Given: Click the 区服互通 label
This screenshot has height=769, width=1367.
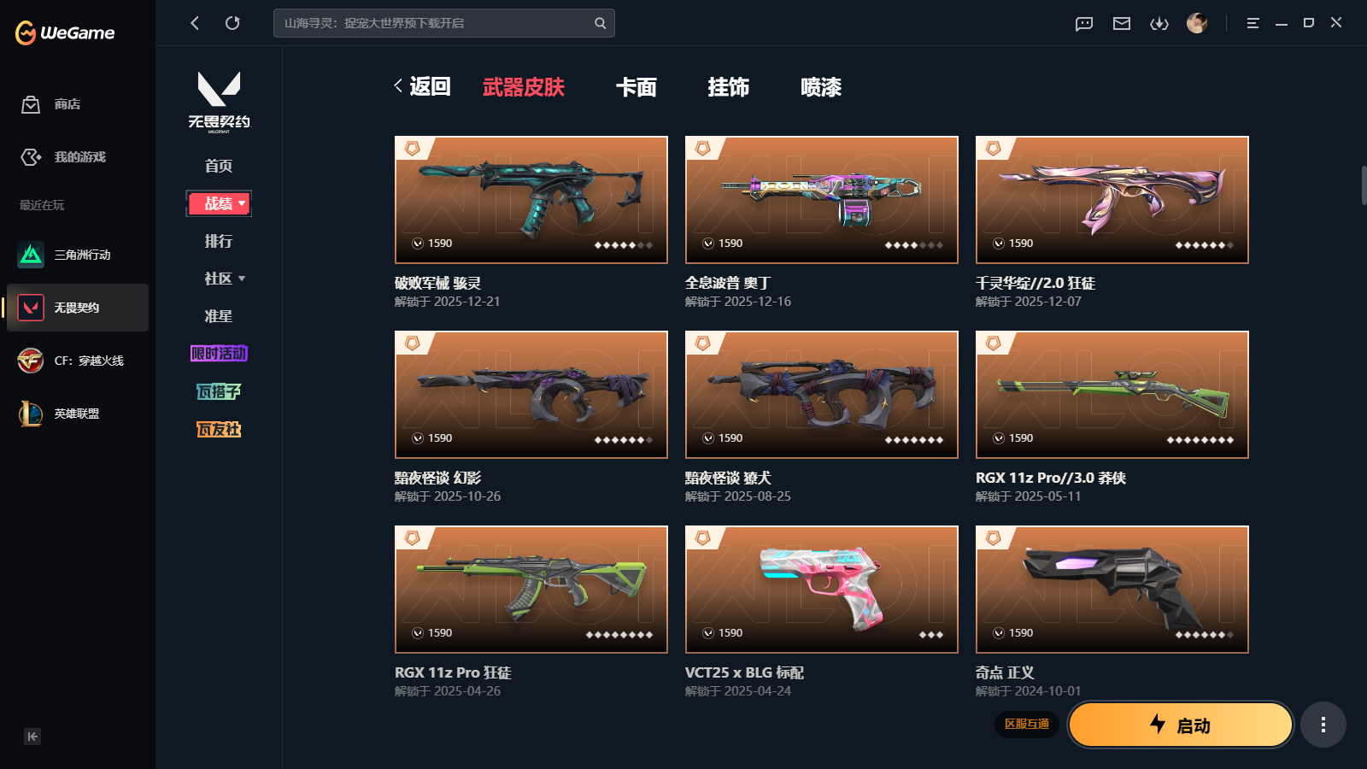Looking at the screenshot, I should point(1027,724).
